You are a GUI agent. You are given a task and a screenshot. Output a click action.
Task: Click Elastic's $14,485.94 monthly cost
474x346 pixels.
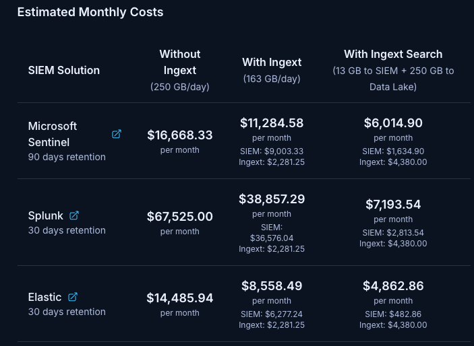pyautogui.click(x=180, y=298)
